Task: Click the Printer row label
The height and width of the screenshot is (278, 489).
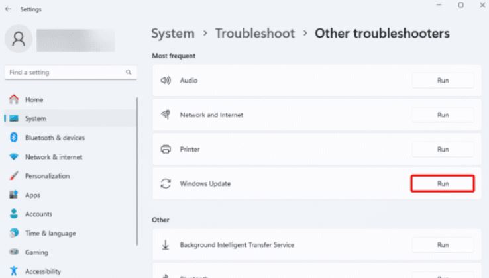Action: [x=190, y=150]
